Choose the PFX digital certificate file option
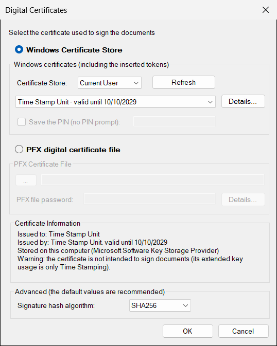The height and width of the screenshot is (346, 277). click(x=19, y=150)
